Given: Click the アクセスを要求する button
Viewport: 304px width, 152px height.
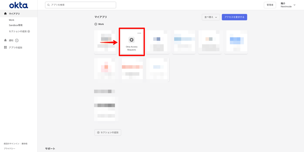Looking at the screenshot, I should coord(234,17).
